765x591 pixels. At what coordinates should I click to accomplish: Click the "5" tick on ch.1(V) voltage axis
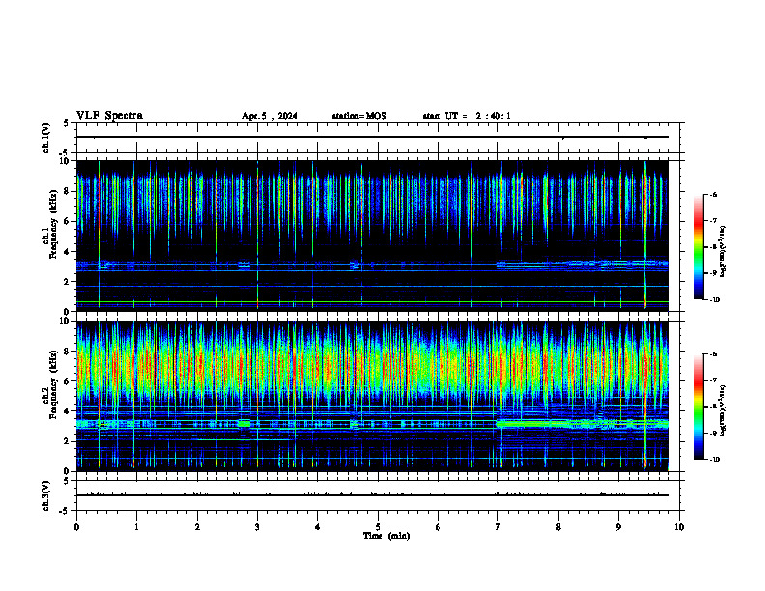pos(67,123)
